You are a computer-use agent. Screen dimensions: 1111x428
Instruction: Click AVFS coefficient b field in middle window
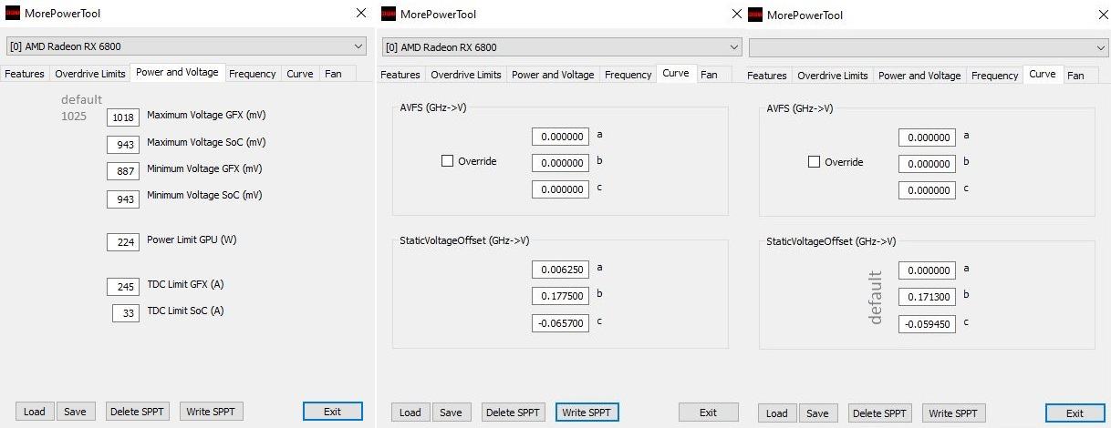click(x=560, y=163)
